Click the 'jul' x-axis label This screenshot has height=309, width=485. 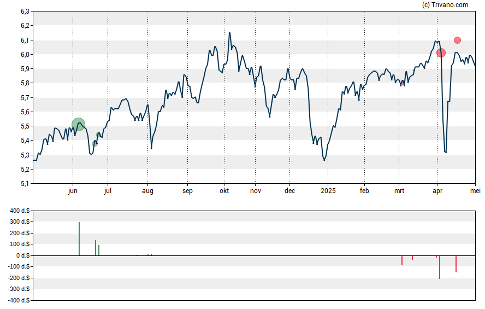coord(108,191)
